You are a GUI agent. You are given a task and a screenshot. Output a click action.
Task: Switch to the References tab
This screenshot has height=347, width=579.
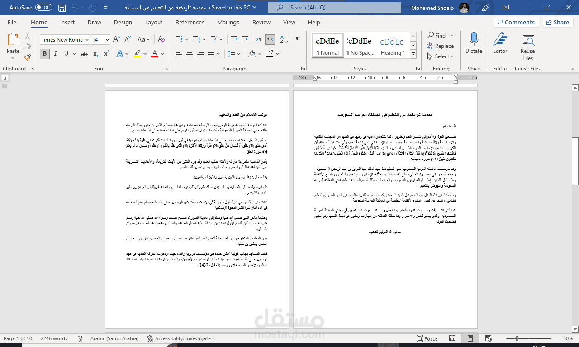(x=190, y=22)
